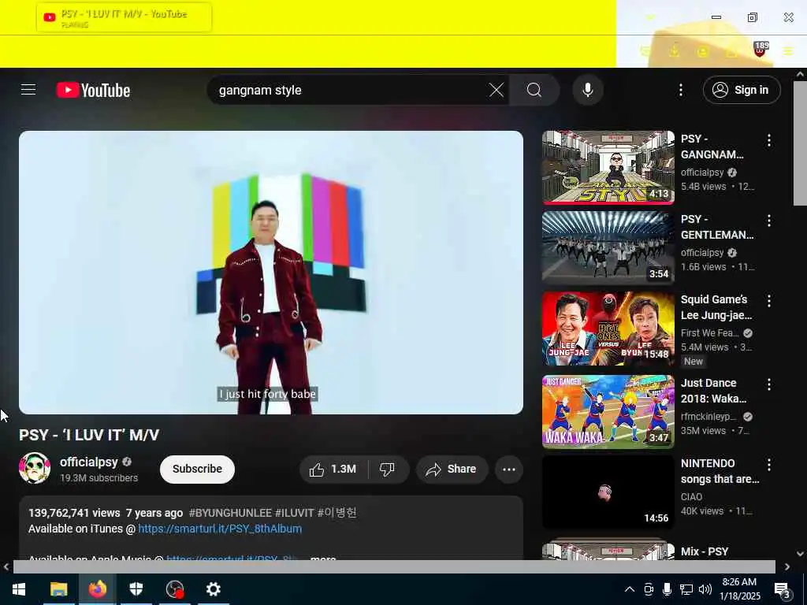807x605 pixels.
Task: Open NINTENDO songs video thumbnail
Action: click(x=608, y=492)
